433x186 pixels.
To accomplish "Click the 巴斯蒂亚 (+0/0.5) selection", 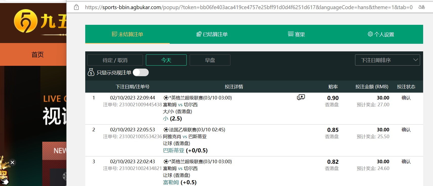I will 185,150.
